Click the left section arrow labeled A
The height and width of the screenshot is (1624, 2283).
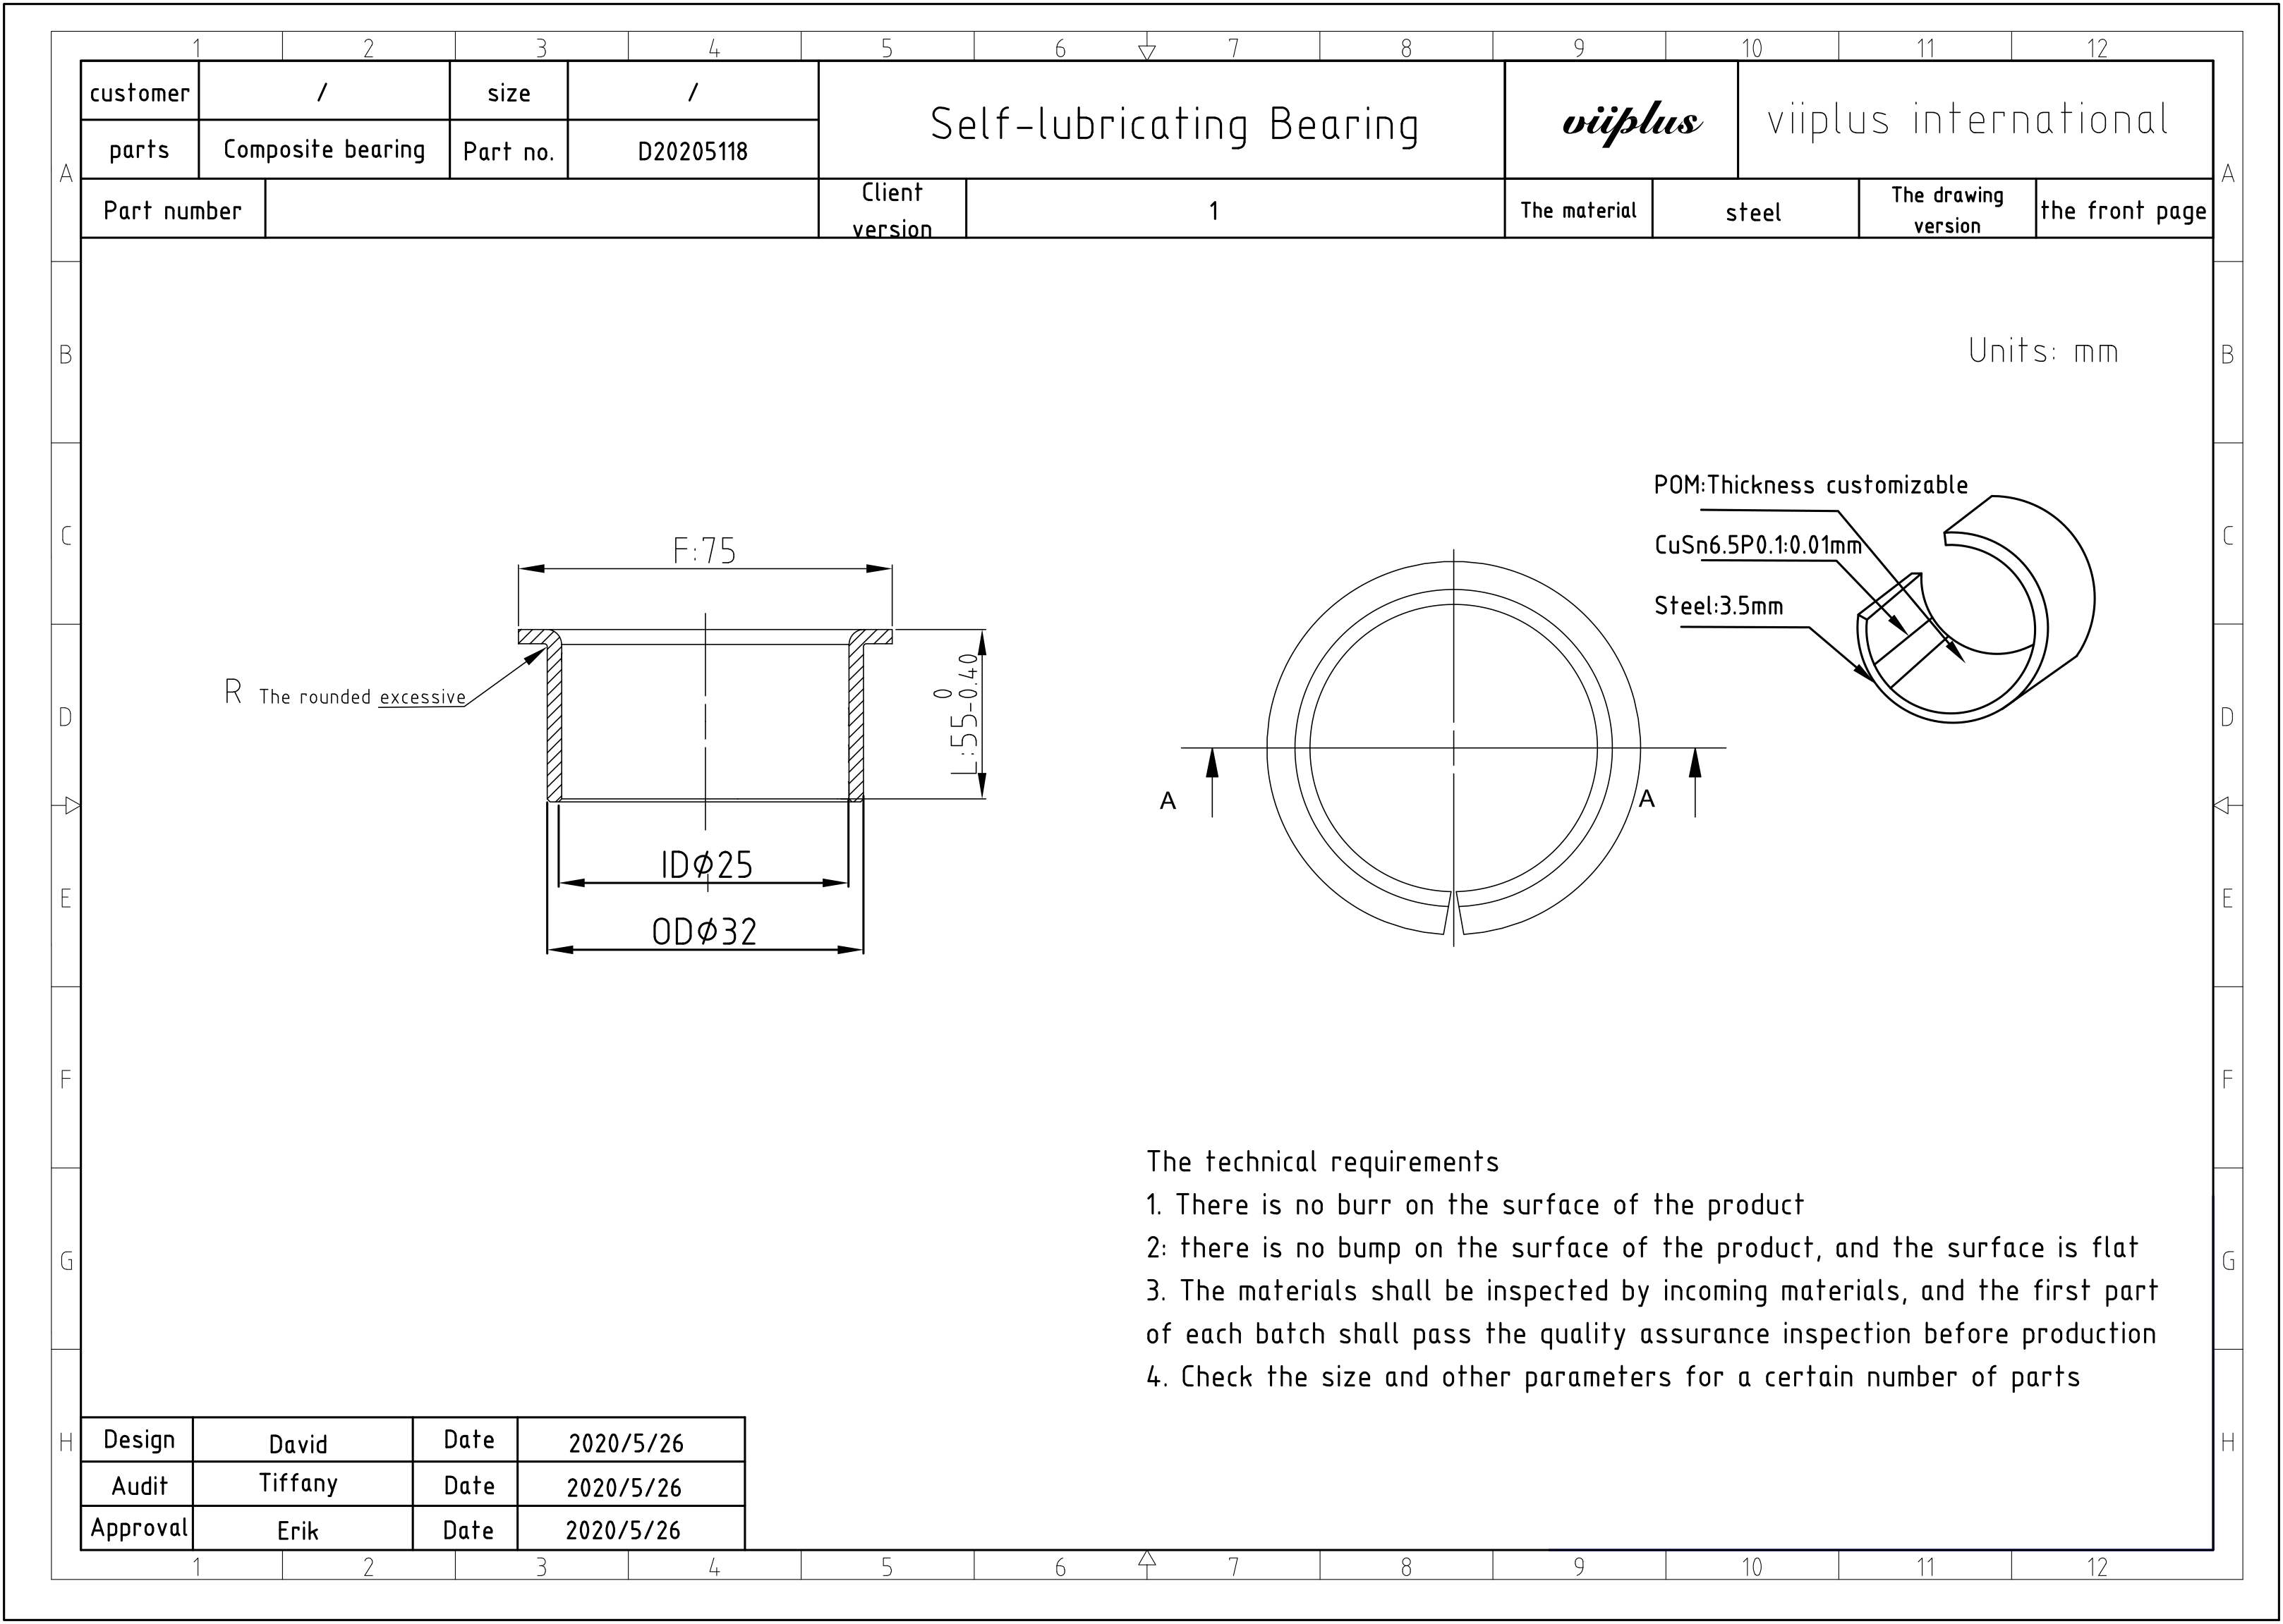(x=1211, y=782)
